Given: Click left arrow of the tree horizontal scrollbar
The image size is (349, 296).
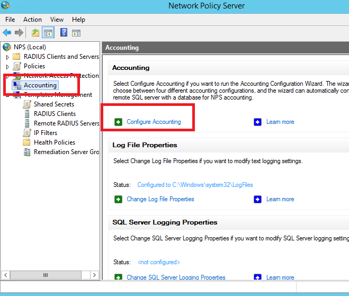Looking at the screenshot, I should (6, 275).
